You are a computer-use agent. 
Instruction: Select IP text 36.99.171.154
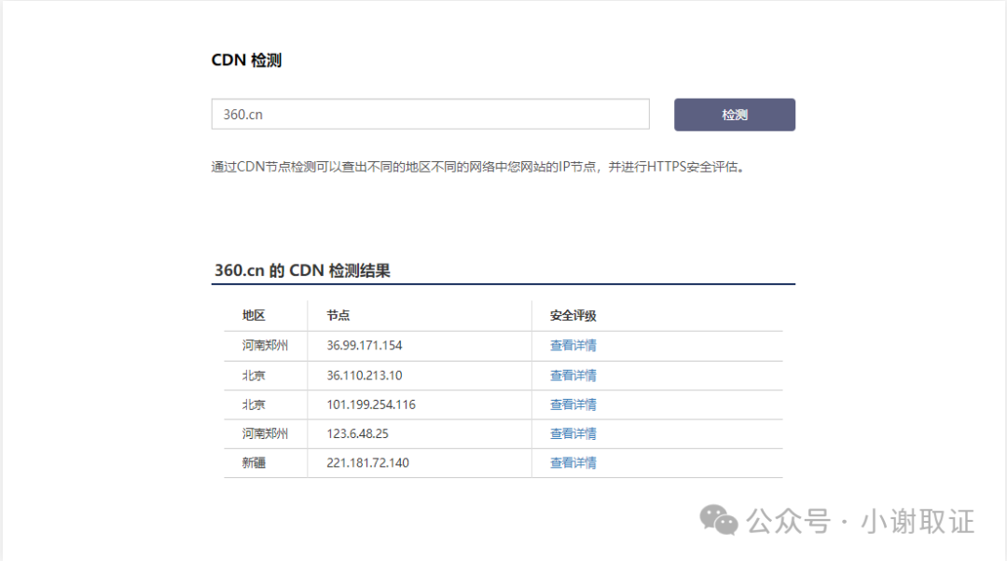(x=365, y=346)
